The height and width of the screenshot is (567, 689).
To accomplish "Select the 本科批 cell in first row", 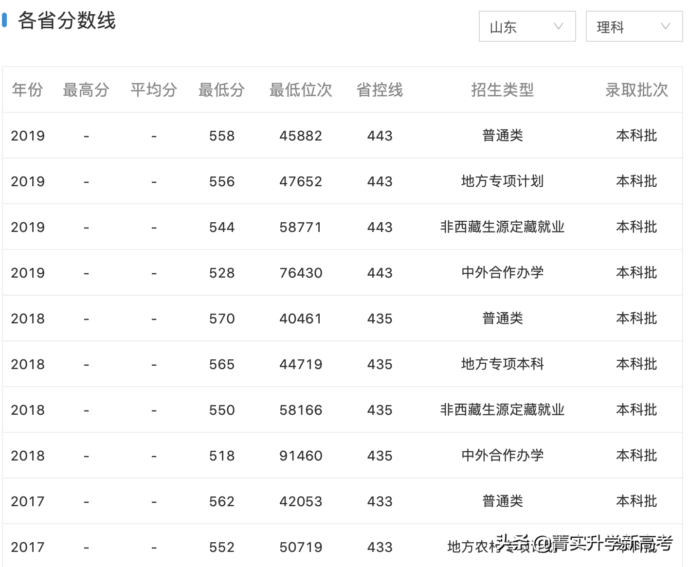I will [636, 136].
